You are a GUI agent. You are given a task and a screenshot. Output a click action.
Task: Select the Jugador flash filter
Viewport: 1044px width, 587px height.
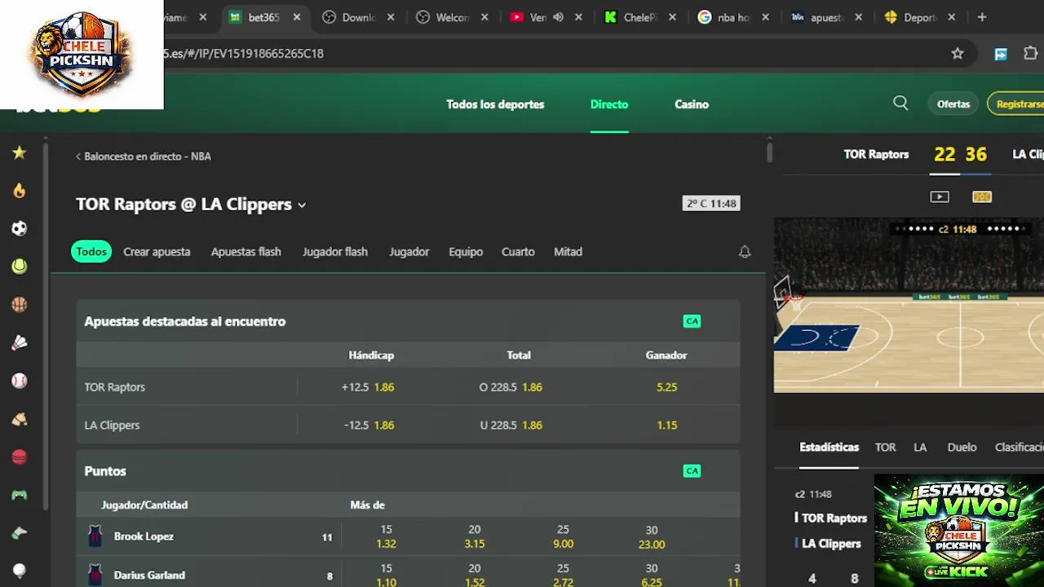335,252
